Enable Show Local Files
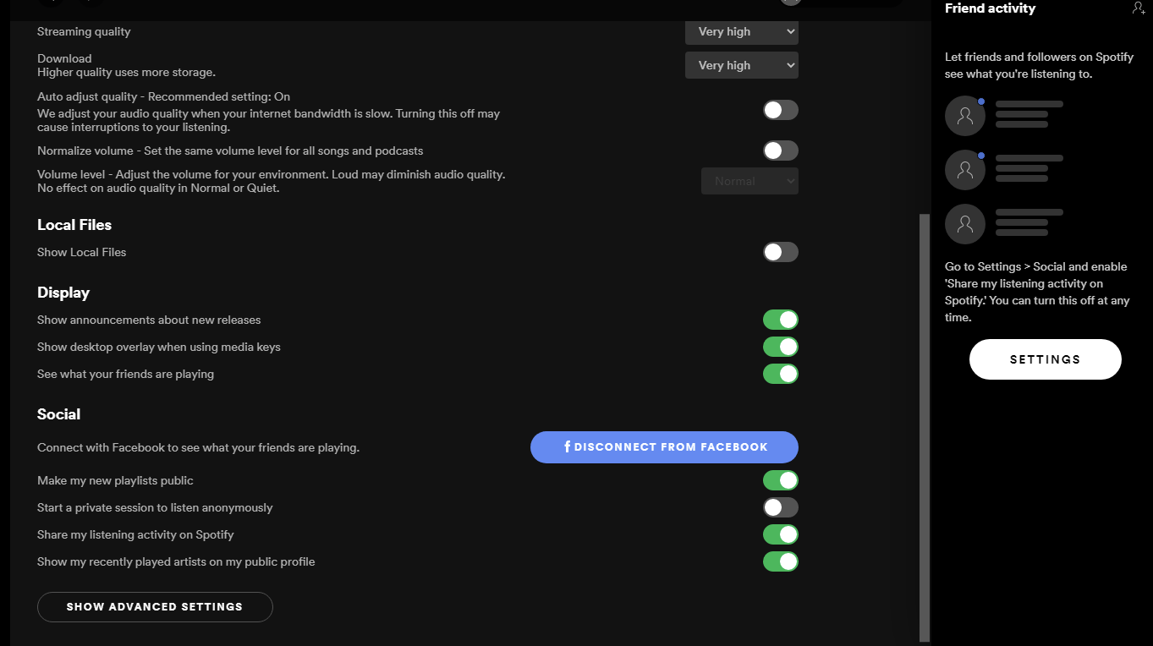Screen dimensions: 1153x646 click(x=781, y=252)
